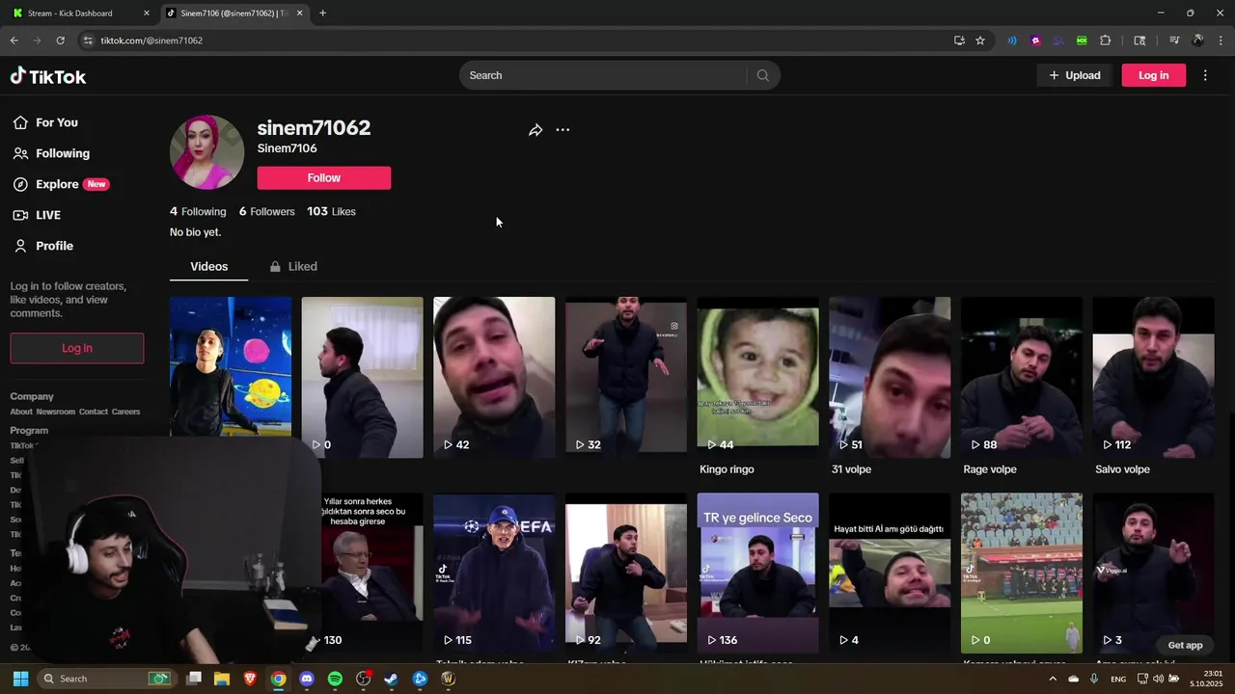1235x694 pixels.
Task: Open the Extensions puzzle icon
Action: tap(1106, 40)
